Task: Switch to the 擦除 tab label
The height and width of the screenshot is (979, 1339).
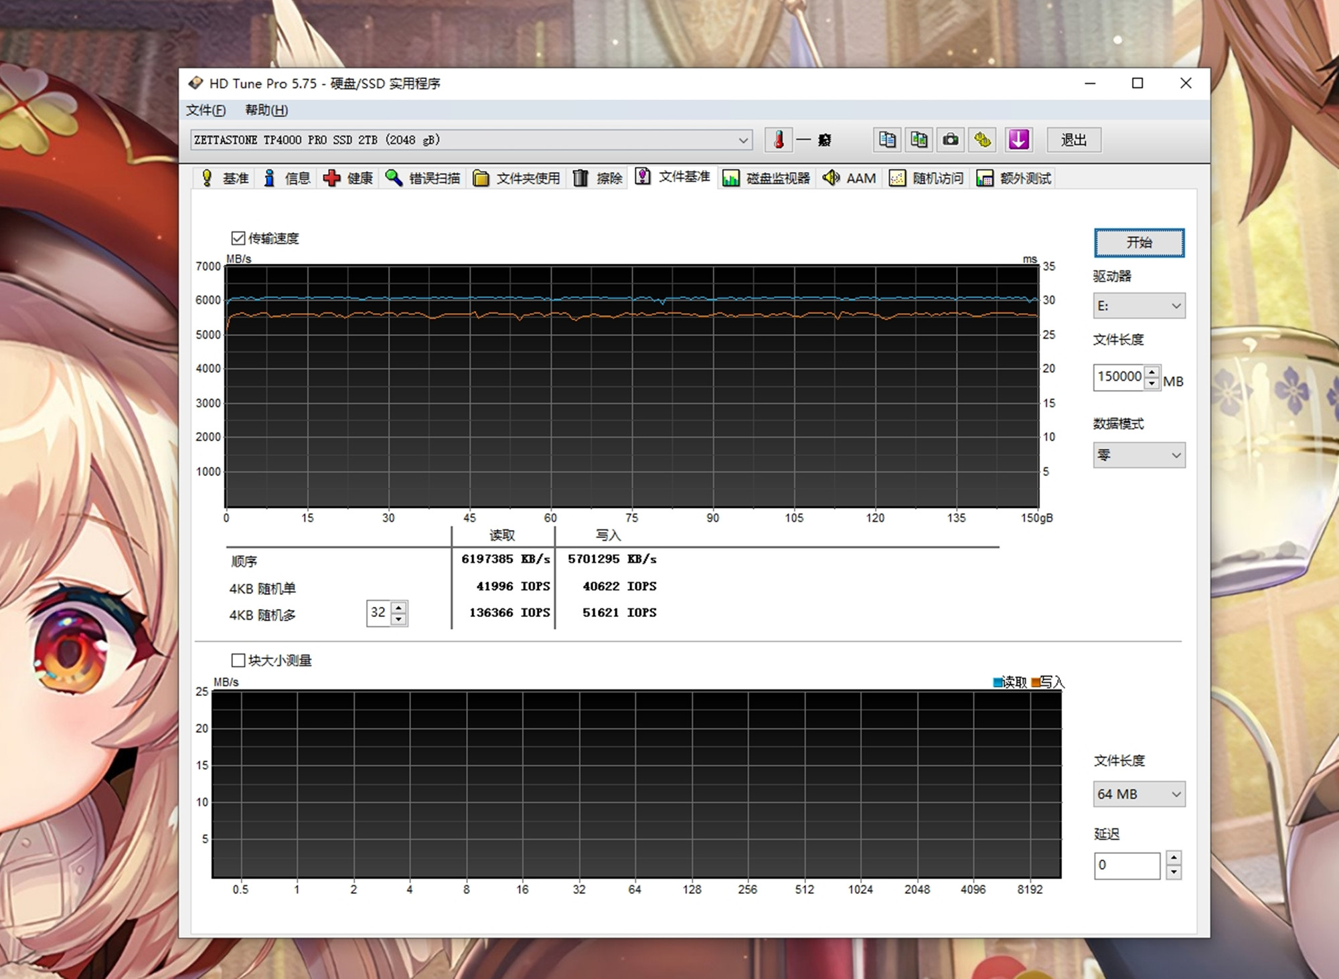Action: [x=609, y=178]
